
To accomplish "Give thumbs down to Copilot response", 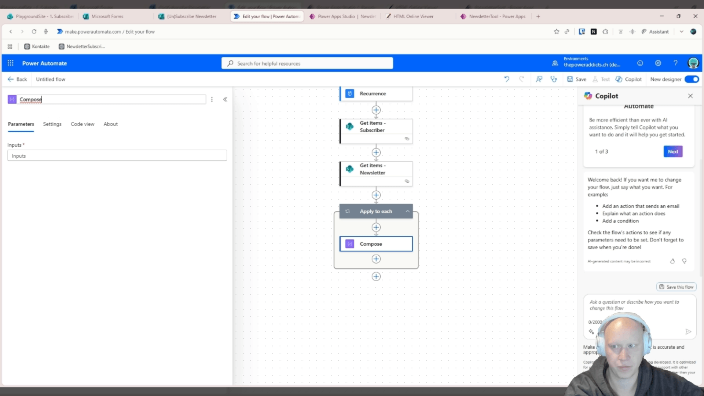I will [x=684, y=261].
